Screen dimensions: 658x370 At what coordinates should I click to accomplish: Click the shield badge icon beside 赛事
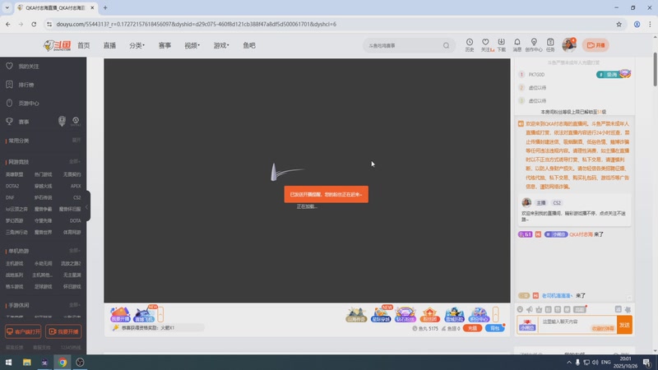click(x=62, y=121)
